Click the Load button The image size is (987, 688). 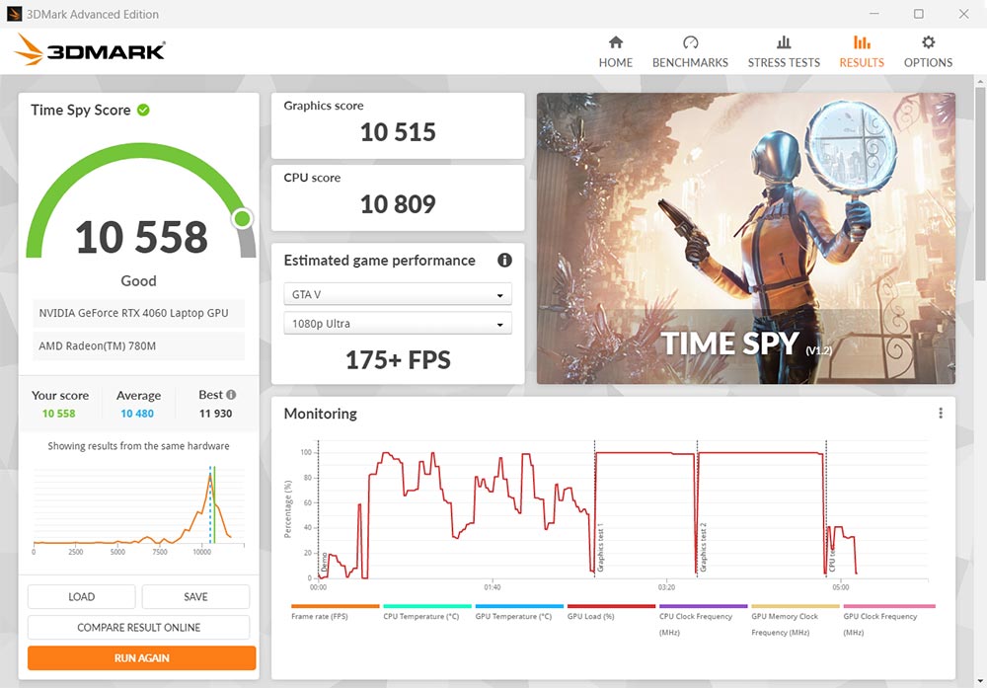pos(82,596)
